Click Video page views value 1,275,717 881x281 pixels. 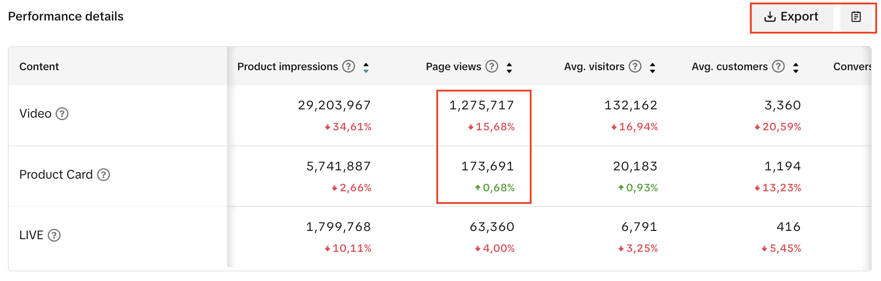click(481, 105)
